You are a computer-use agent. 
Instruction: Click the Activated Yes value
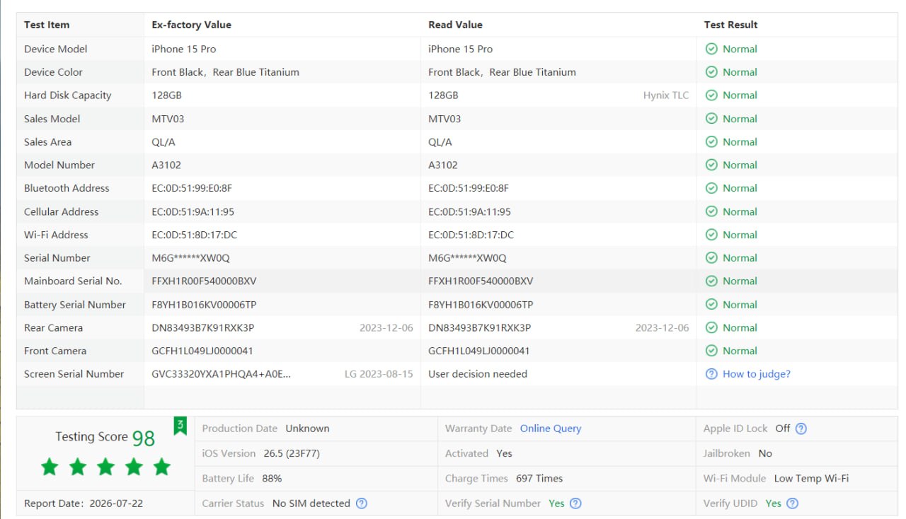[x=504, y=453]
